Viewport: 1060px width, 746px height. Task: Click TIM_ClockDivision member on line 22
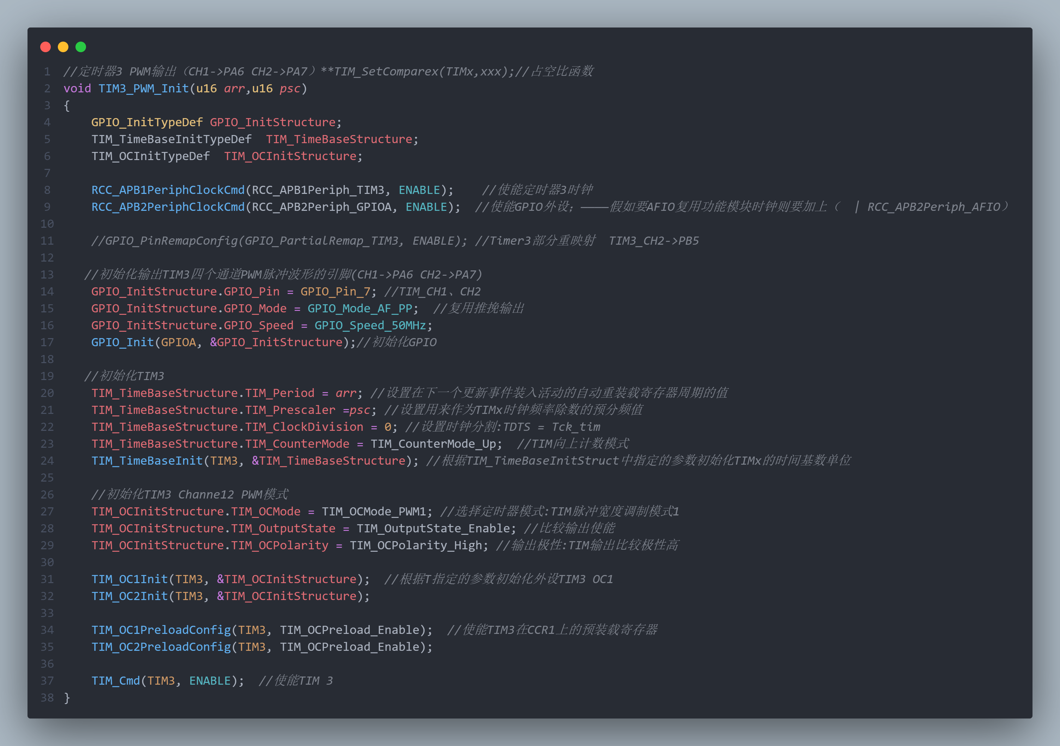point(304,427)
